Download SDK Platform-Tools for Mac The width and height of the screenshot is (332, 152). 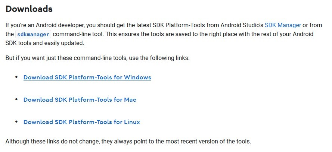pyautogui.click(x=80, y=99)
